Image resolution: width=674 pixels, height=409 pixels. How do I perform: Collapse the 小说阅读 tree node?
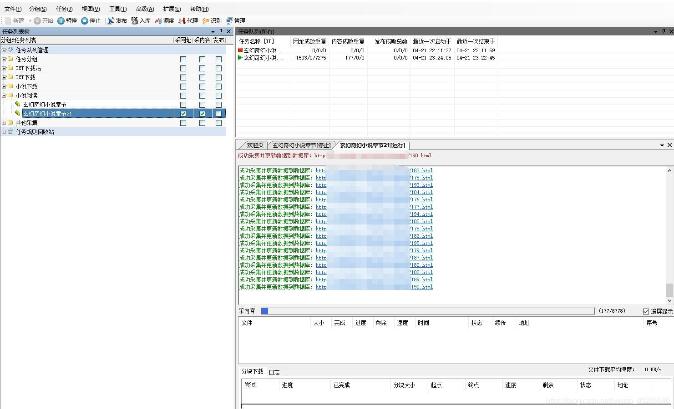coord(4,95)
